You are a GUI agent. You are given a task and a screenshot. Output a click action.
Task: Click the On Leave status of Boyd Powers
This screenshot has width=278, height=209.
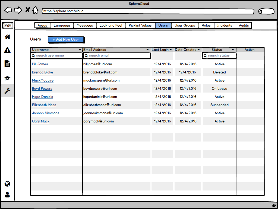tap(219, 89)
